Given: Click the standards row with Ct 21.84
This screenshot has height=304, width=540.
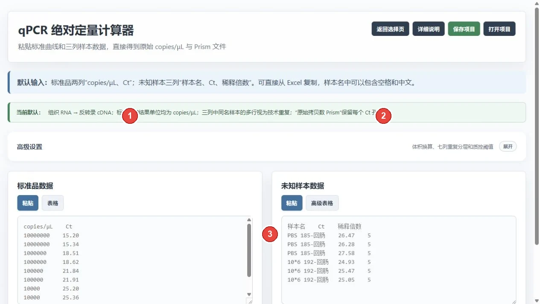Looking at the screenshot, I should 51,271.
